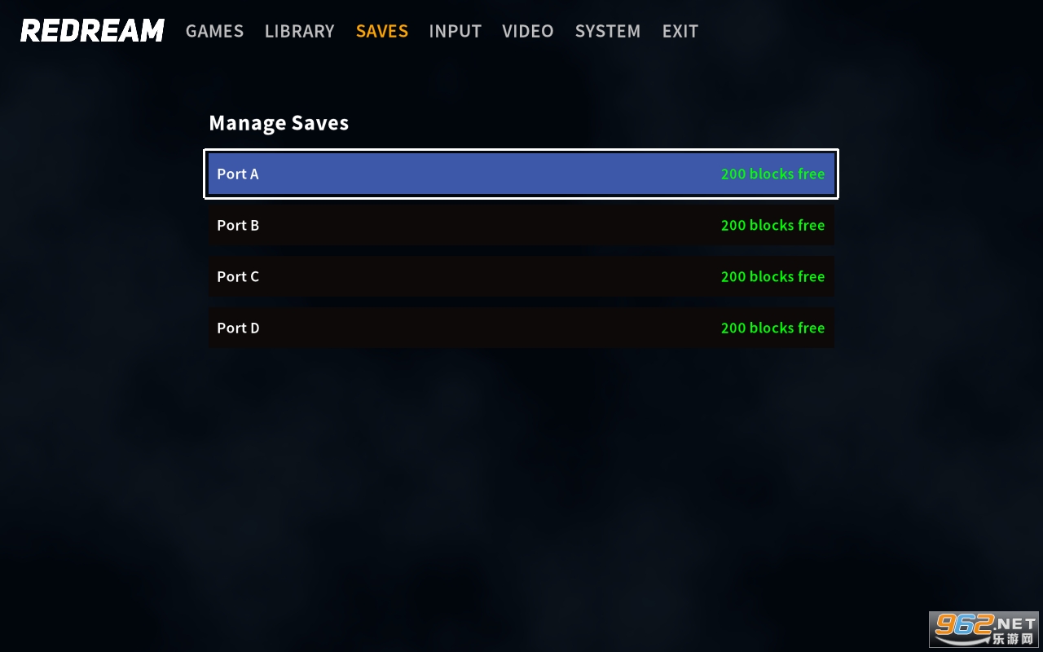
Task: Select the Port D save row
Action: point(521,328)
